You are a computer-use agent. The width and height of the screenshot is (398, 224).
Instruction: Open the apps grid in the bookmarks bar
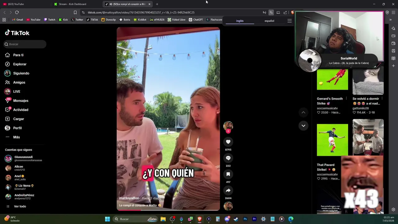(4, 20)
